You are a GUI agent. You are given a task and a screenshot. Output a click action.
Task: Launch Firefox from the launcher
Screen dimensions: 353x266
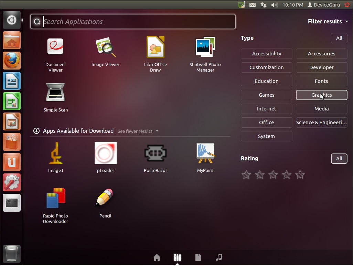12,61
